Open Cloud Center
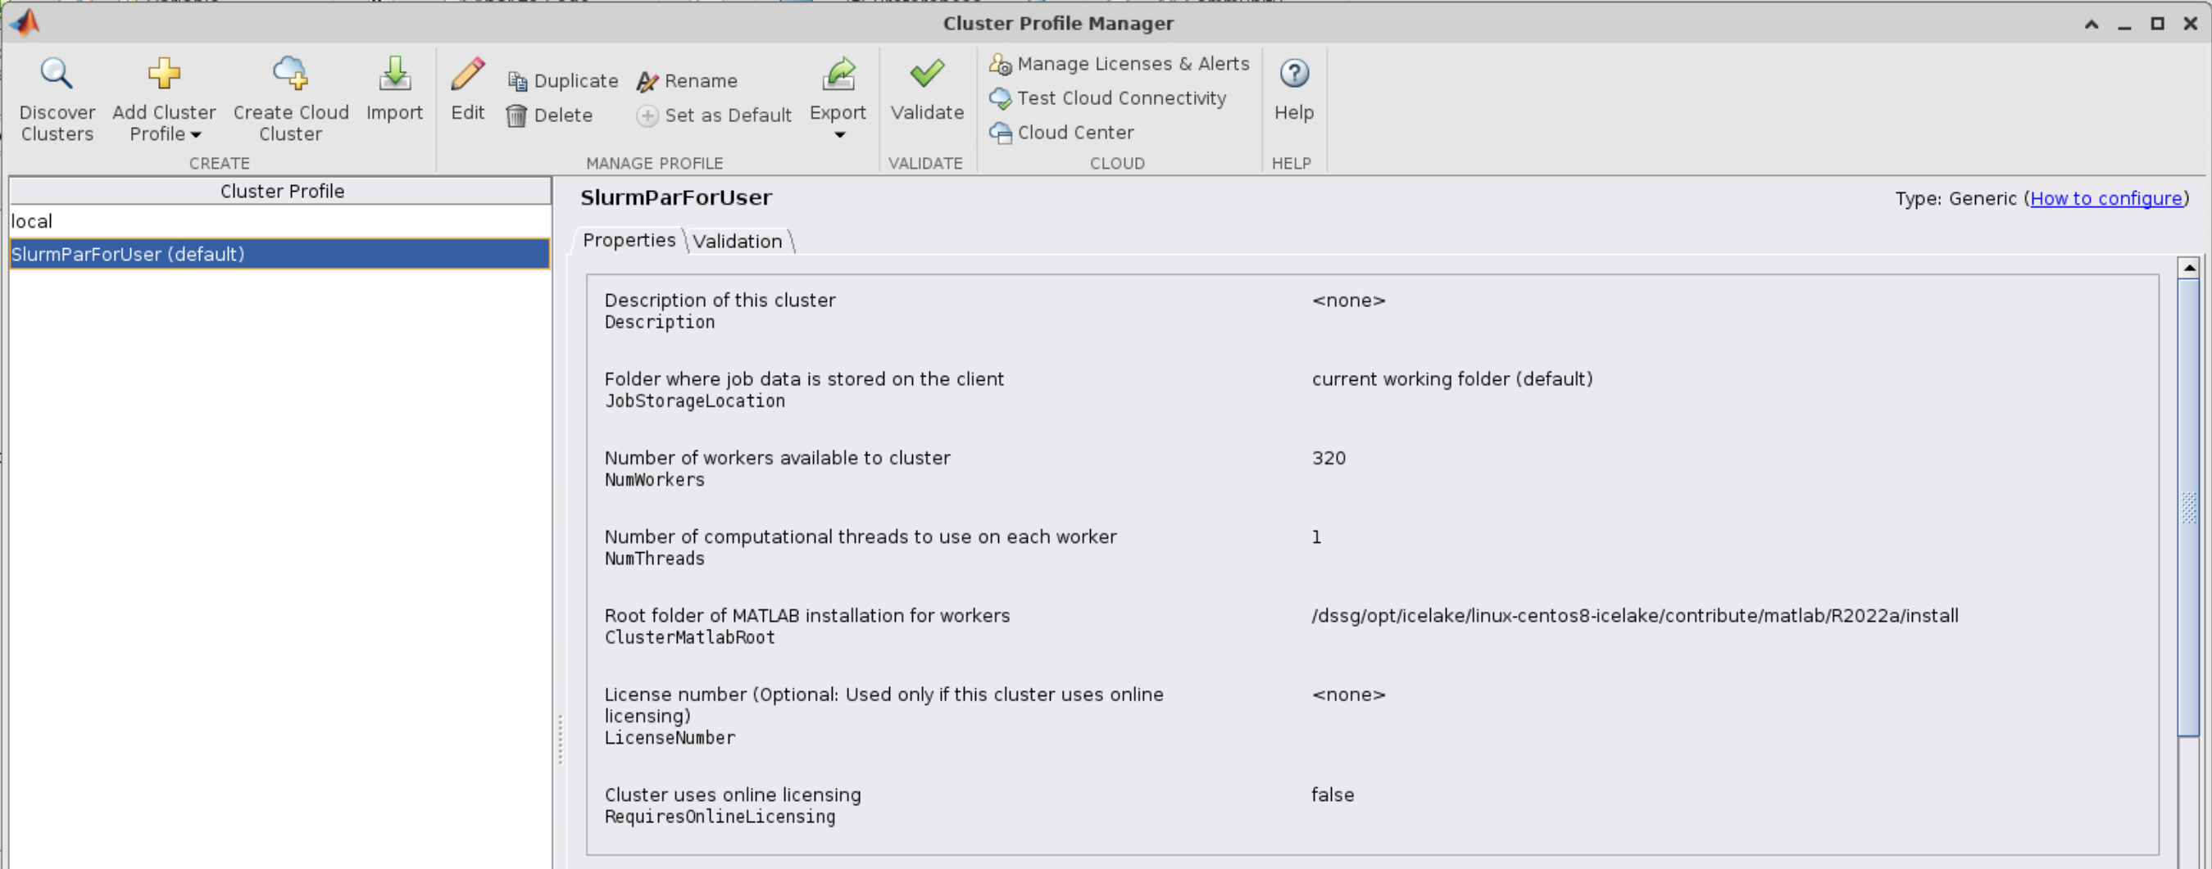This screenshot has width=2212, height=869. coord(1061,132)
